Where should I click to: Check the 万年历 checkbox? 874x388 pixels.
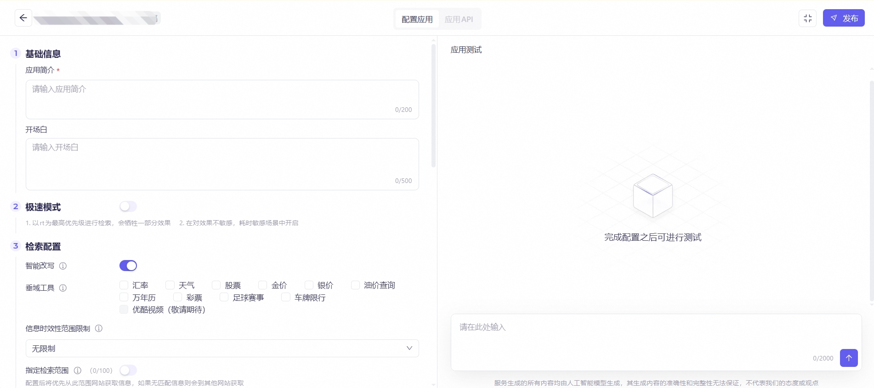[x=124, y=297]
